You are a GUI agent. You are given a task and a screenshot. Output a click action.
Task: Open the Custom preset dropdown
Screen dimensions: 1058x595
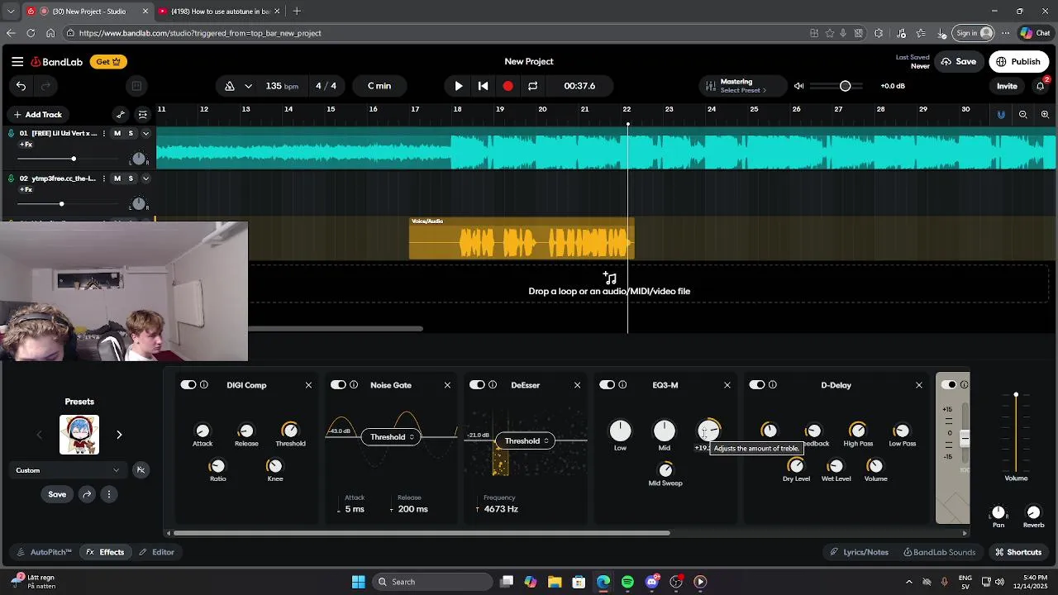click(x=68, y=470)
